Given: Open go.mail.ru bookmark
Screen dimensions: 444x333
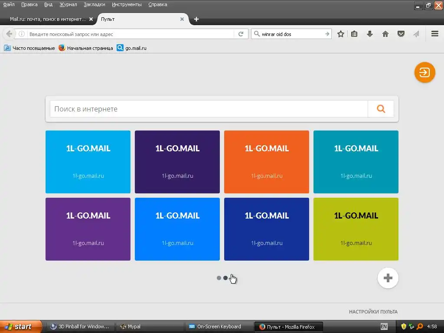Looking at the screenshot, I should click(x=132, y=48).
